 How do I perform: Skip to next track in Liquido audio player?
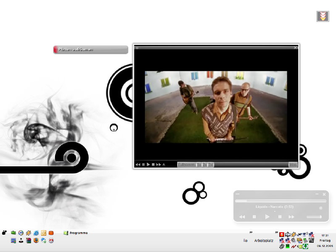coord(291,217)
